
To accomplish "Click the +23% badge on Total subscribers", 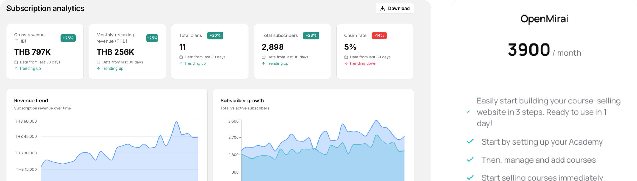I will 311,35.
